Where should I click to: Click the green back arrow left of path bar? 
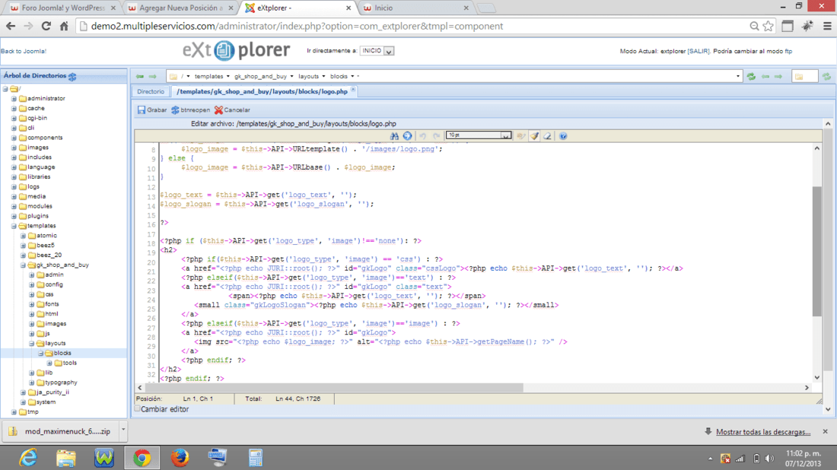140,76
